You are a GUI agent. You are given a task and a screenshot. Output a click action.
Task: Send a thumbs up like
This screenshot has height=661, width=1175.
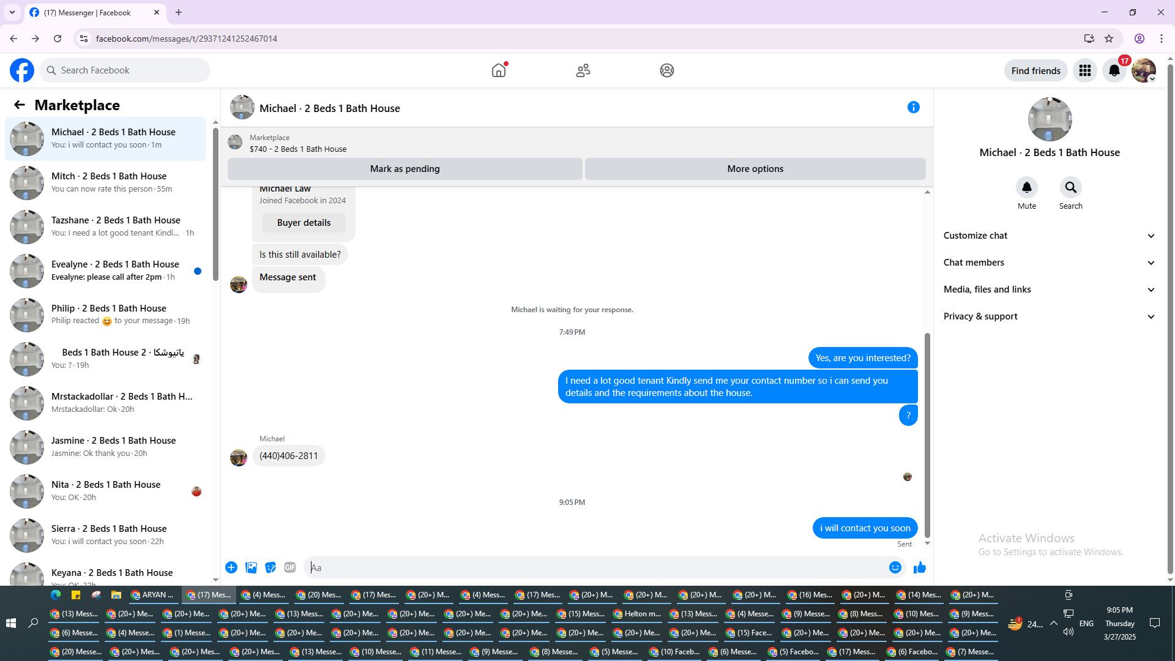(x=919, y=567)
